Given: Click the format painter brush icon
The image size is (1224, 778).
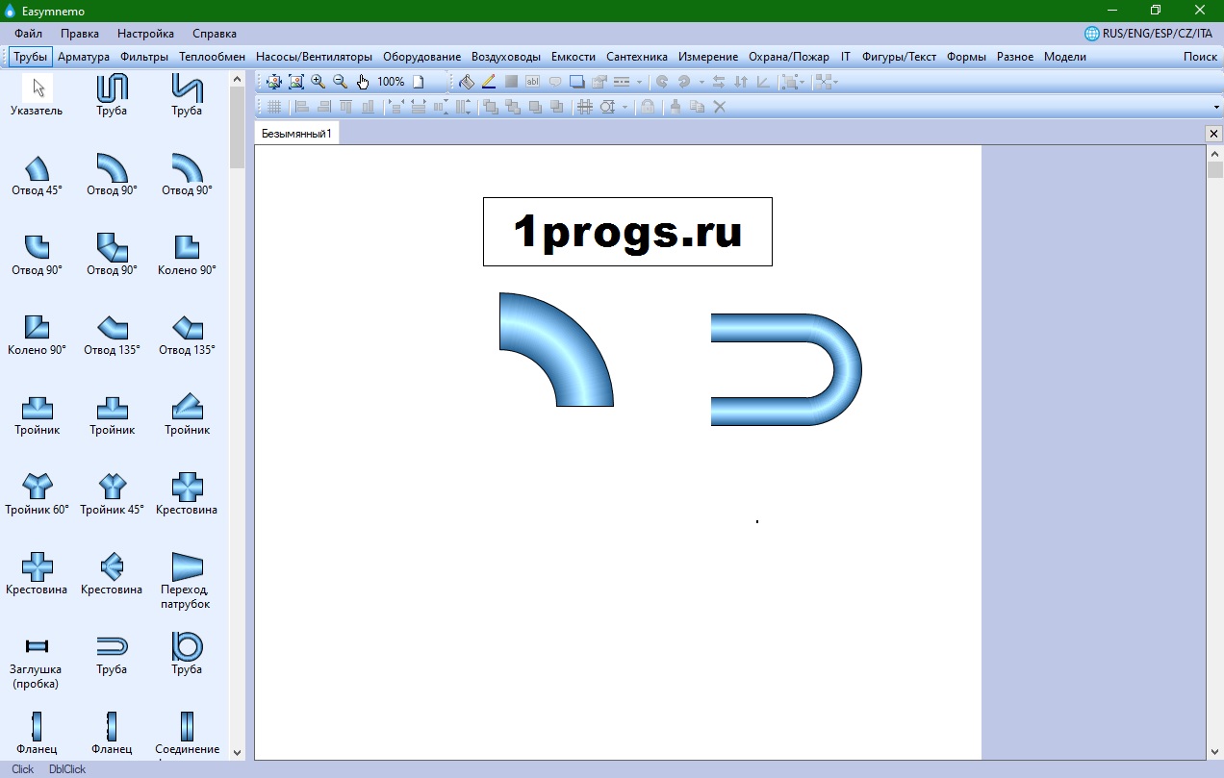Looking at the screenshot, I should (675, 107).
